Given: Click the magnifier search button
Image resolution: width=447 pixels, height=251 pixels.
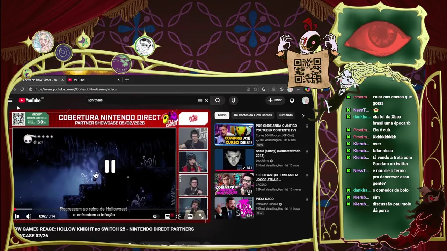Looking at the screenshot, I should [x=218, y=100].
